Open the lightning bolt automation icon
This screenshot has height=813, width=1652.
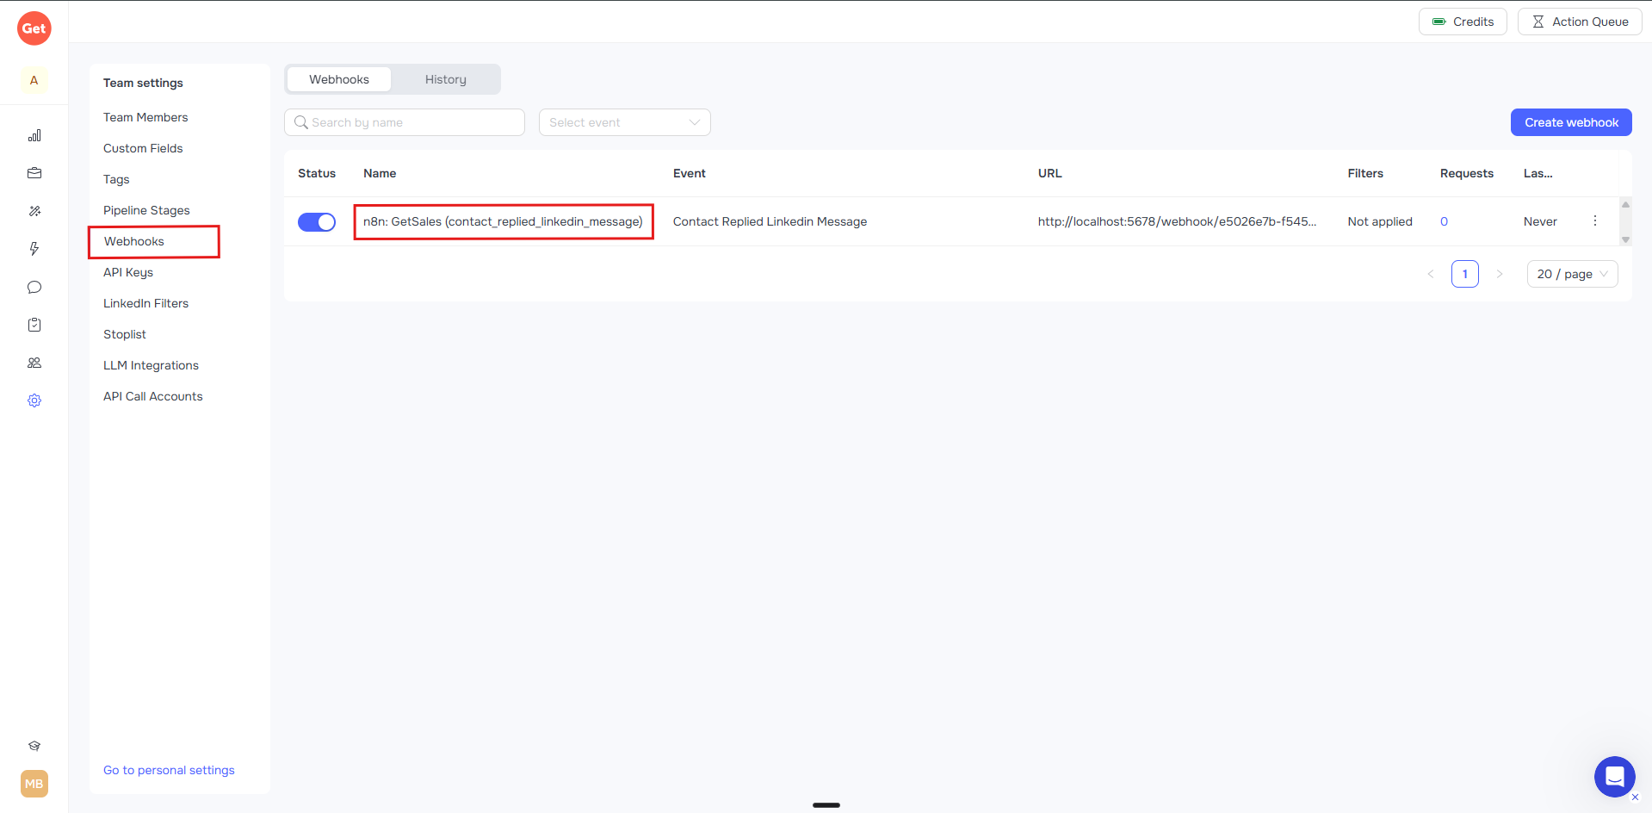(34, 249)
